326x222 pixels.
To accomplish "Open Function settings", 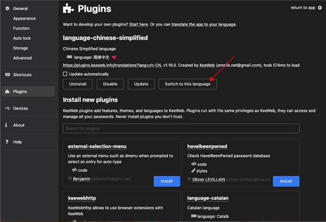I will point(21,28).
